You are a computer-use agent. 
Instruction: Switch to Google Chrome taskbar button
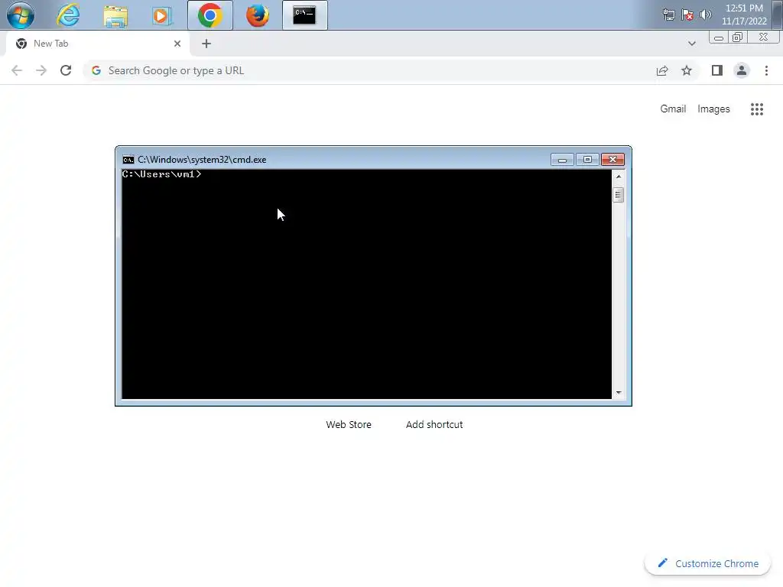click(210, 15)
